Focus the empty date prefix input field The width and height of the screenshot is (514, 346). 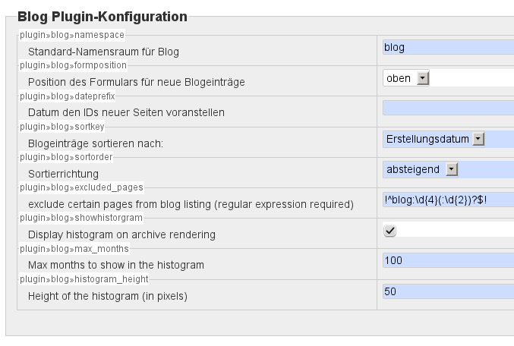click(448, 108)
